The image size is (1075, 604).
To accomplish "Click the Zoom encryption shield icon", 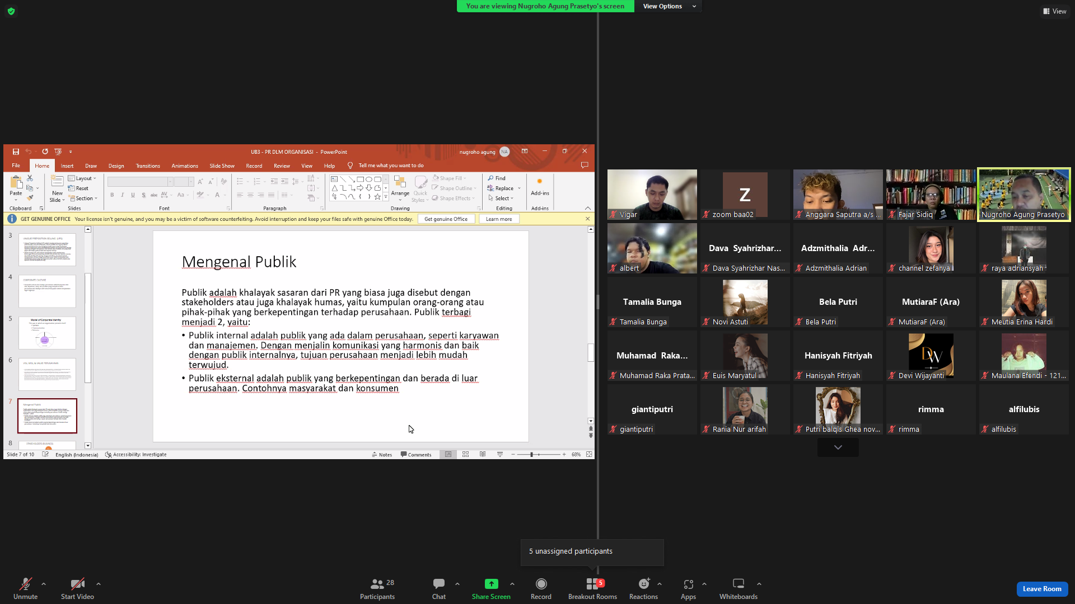I will pos(11,11).
